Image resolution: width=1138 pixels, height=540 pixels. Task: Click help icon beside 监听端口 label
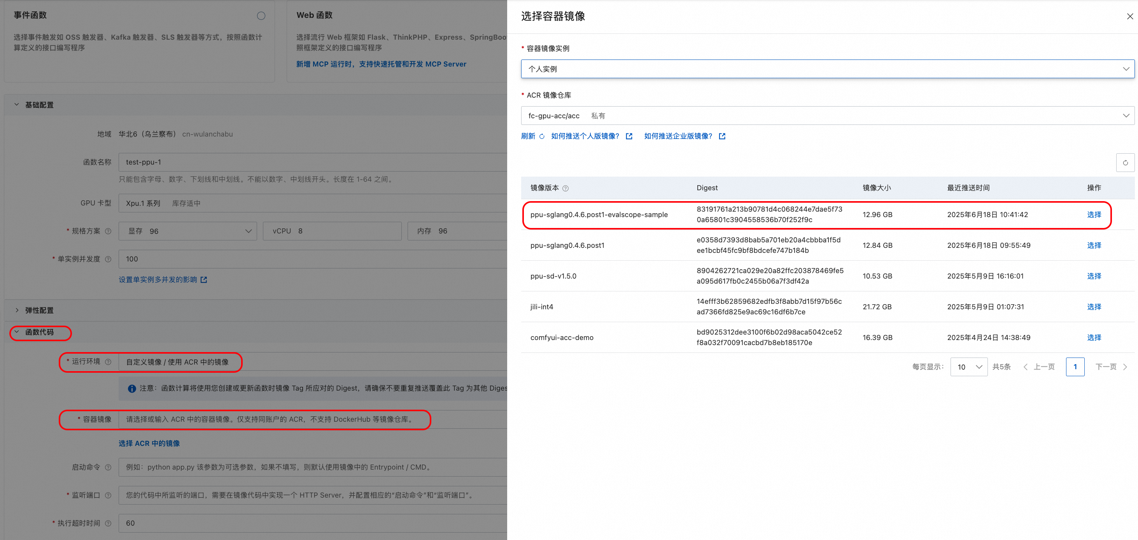tap(108, 495)
